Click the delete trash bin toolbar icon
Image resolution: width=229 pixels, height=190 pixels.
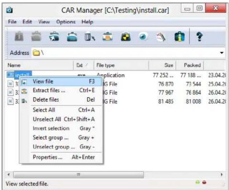point(89,36)
